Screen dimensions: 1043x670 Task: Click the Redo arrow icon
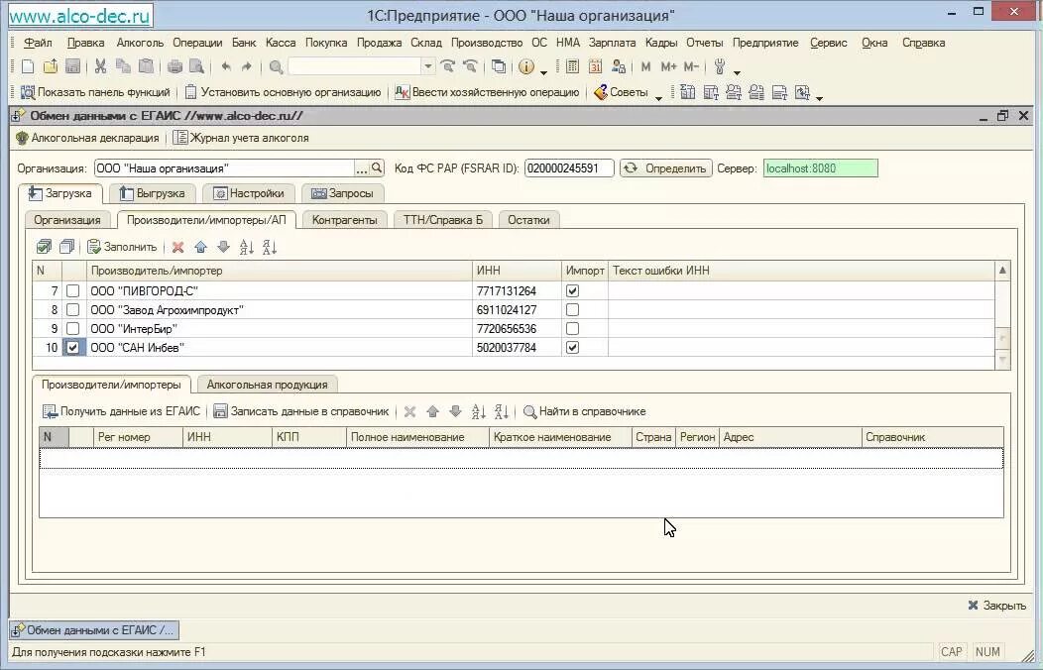tap(247, 66)
